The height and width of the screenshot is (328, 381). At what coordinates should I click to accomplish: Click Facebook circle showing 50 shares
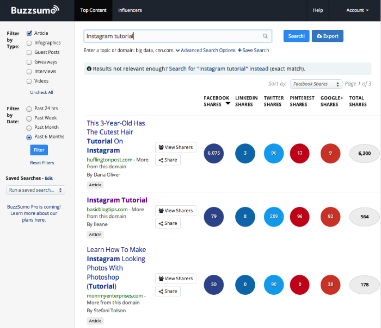(213, 285)
